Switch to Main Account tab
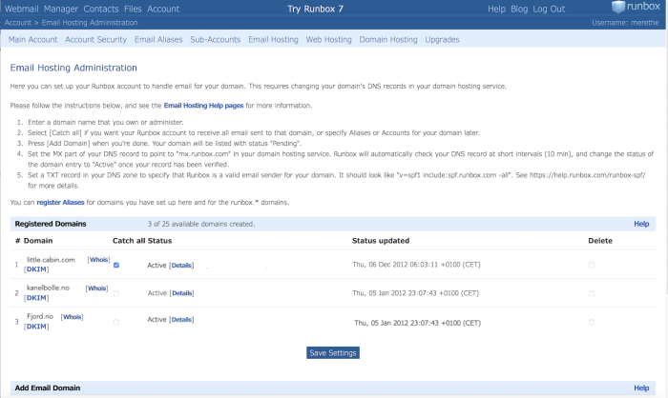 [32, 40]
